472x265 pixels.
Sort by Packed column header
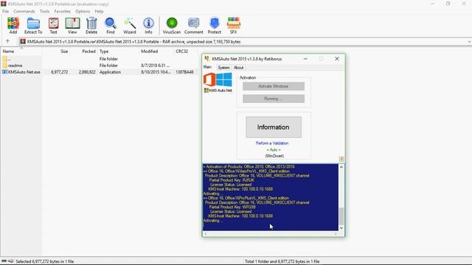pyautogui.click(x=88, y=52)
